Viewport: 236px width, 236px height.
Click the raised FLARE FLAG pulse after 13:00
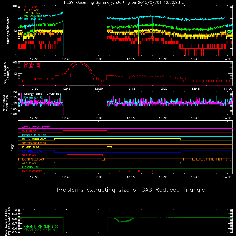coord(109,147)
